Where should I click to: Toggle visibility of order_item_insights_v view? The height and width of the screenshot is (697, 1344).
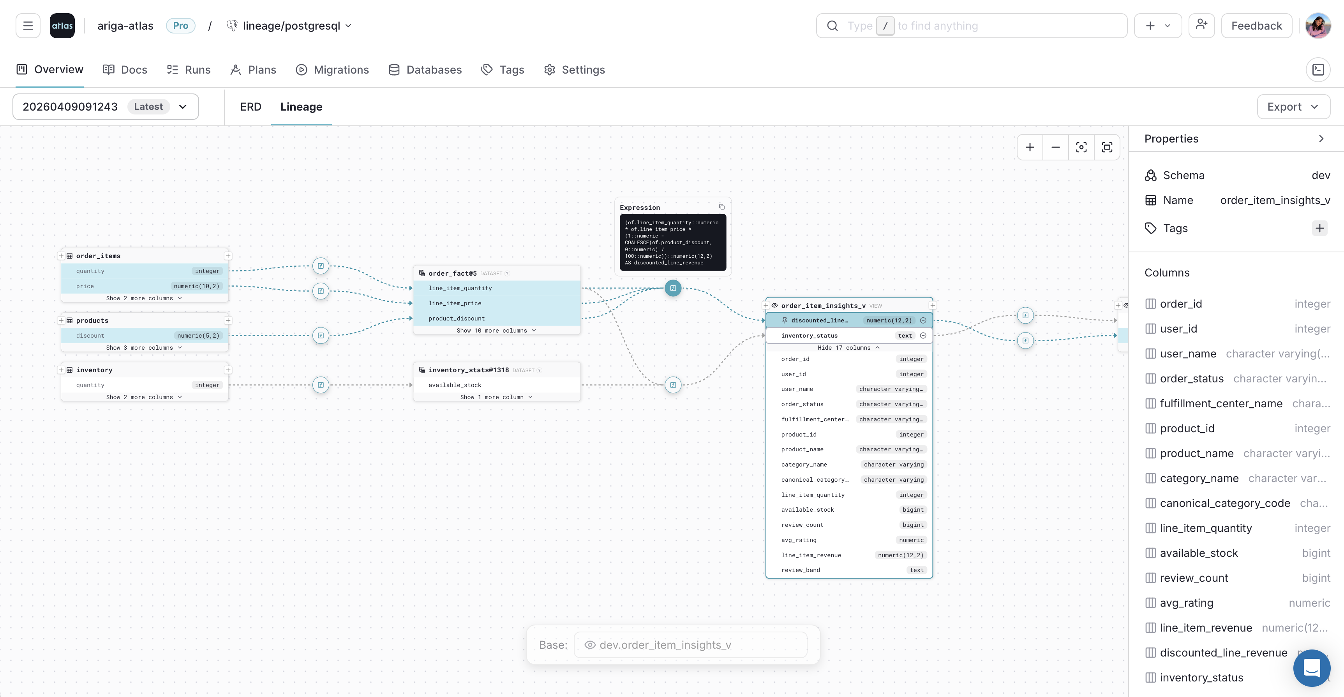click(x=774, y=306)
